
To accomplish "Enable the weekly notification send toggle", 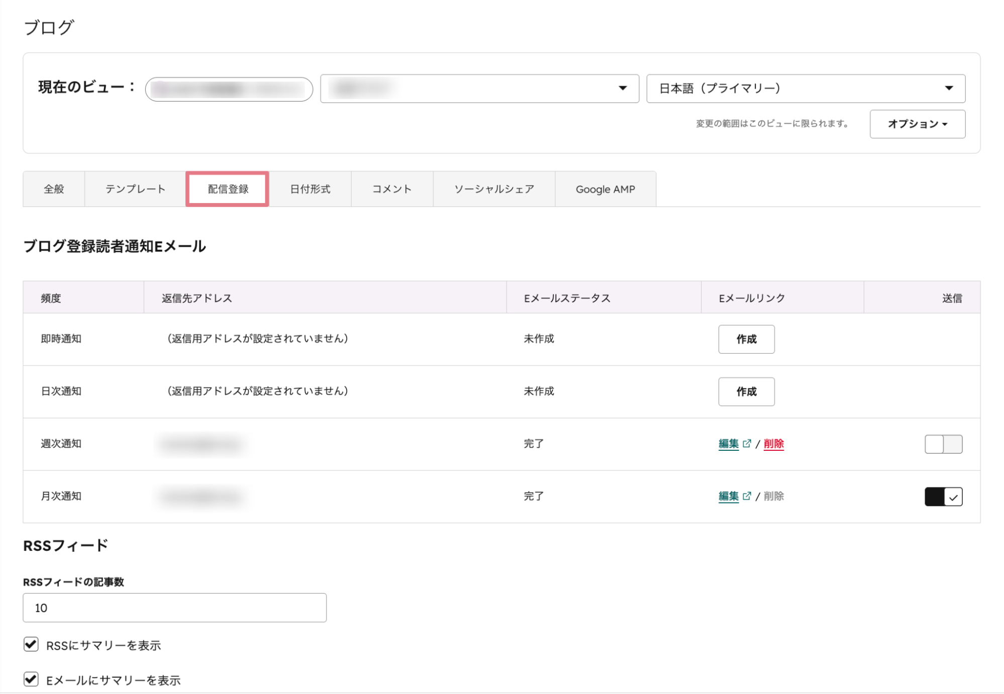I will click(943, 444).
